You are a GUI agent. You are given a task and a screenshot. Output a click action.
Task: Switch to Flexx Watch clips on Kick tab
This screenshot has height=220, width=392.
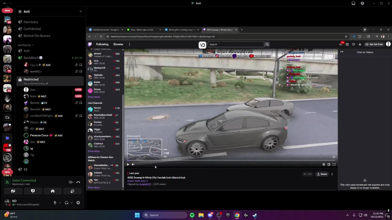[144, 30]
